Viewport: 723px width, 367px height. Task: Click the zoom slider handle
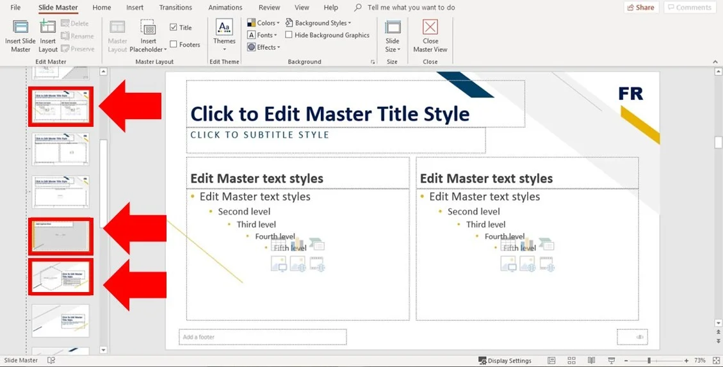pyautogui.click(x=649, y=361)
